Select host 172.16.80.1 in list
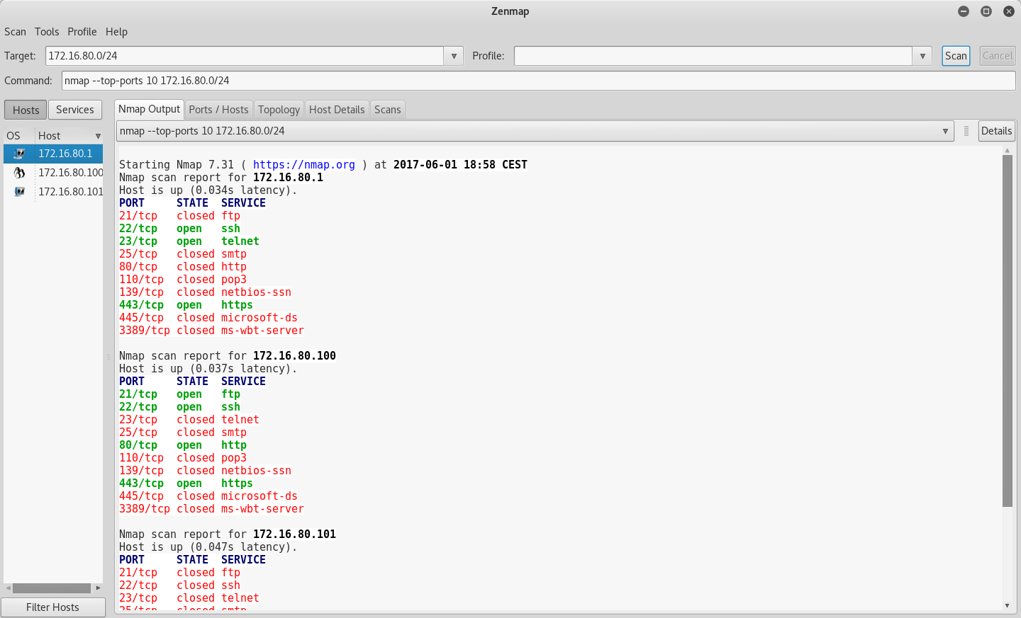This screenshot has height=618, width=1021. [x=53, y=154]
